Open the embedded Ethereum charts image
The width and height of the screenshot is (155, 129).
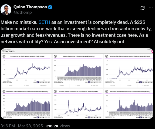point(77,83)
